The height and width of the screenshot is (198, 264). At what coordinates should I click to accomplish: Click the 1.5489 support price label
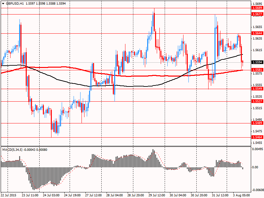[257, 123]
